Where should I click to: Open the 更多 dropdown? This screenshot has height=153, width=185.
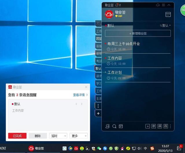pyautogui.click(x=79, y=136)
